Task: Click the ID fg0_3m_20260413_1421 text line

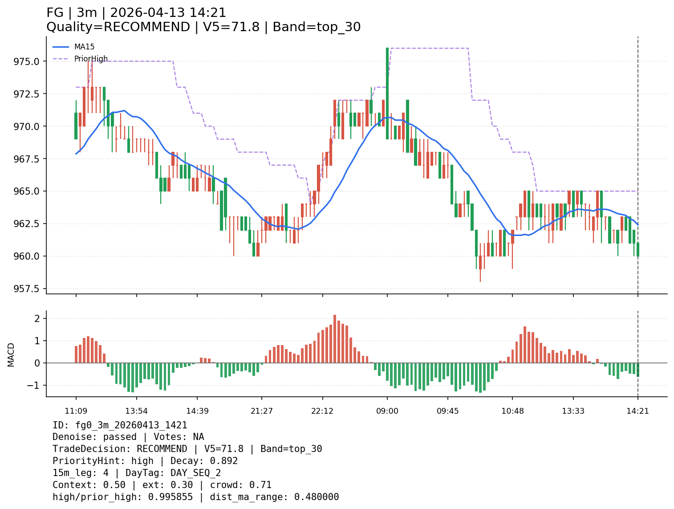Action: [x=120, y=425]
